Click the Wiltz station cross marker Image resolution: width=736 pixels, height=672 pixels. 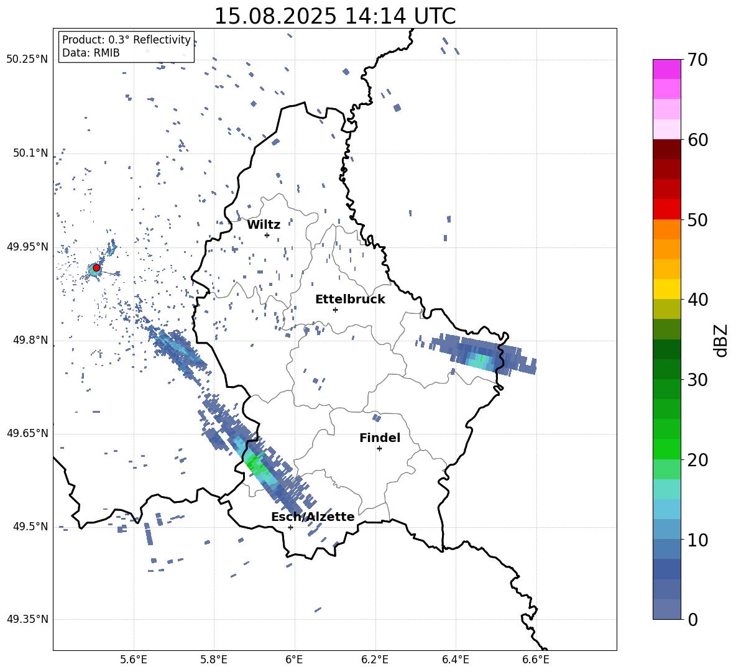267,235
